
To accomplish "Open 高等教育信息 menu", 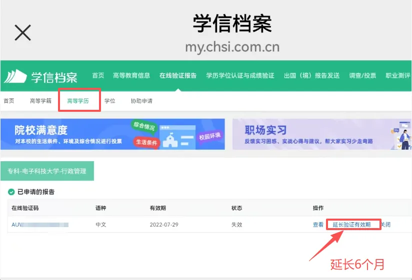I will tap(131, 75).
